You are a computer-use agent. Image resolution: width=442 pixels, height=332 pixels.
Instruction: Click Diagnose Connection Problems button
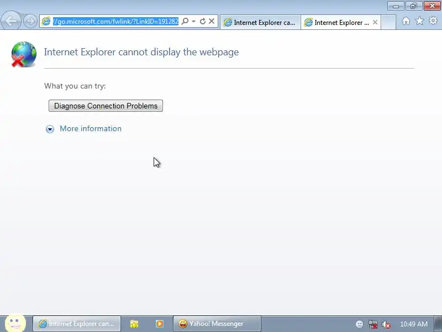[106, 106]
